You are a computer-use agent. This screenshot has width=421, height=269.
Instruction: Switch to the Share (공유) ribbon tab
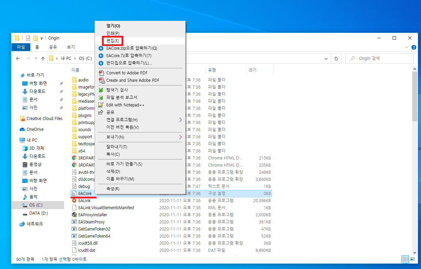pyautogui.click(x=53, y=47)
